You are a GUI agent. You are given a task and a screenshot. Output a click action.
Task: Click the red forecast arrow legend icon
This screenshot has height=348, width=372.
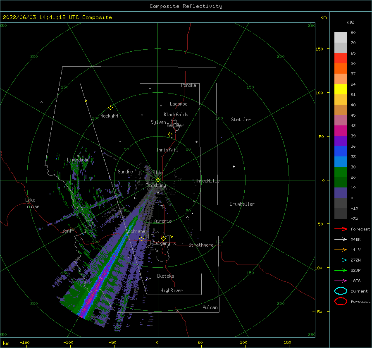coord(341,229)
